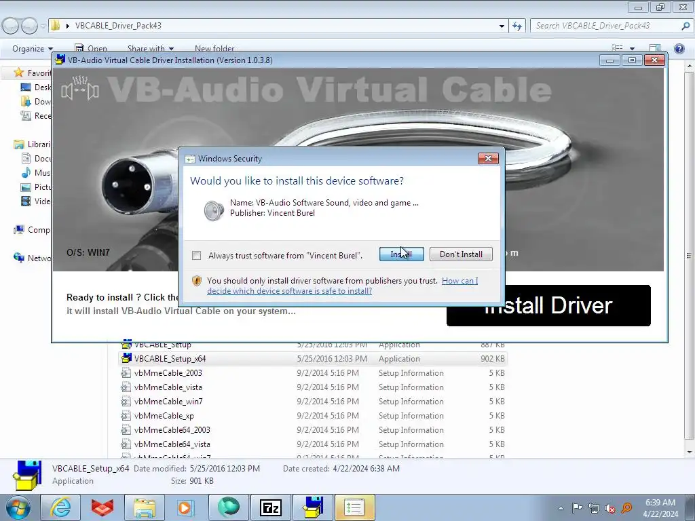
Task: Click the vbMmeCable_xp file icon
Action: [x=126, y=416]
